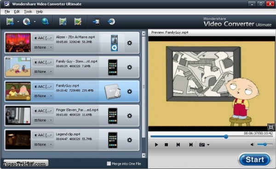Open the Tools menu

28,12
